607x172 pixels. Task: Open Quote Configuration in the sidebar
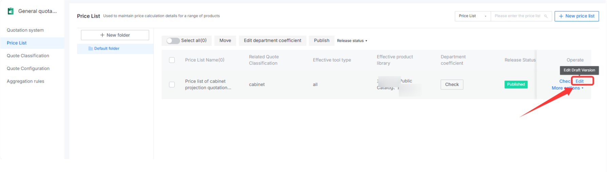[28, 69]
